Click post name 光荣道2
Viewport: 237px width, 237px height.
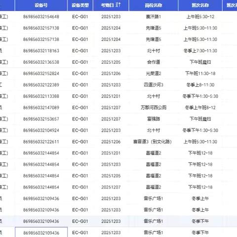pos(154,74)
